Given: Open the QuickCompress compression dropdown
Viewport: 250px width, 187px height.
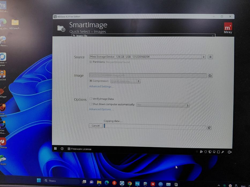Looking at the screenshot, I should (x=125, y=81).
